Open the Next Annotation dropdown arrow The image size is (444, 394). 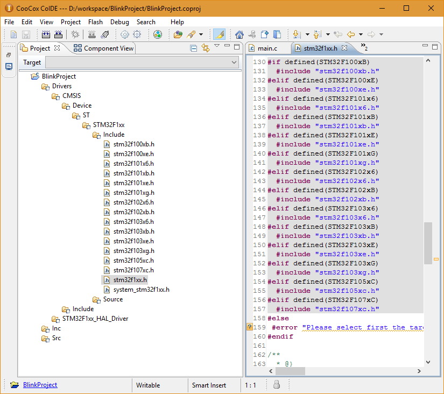(x=307, y=34)
